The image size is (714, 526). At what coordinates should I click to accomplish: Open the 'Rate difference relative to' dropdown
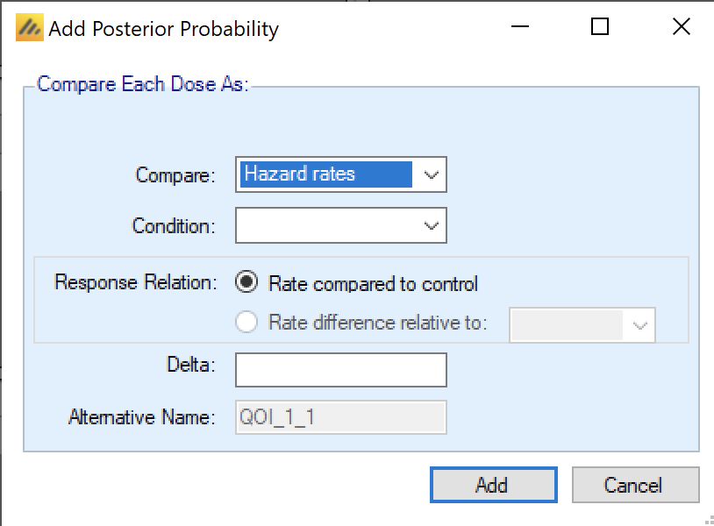click(x=639, y=326)
